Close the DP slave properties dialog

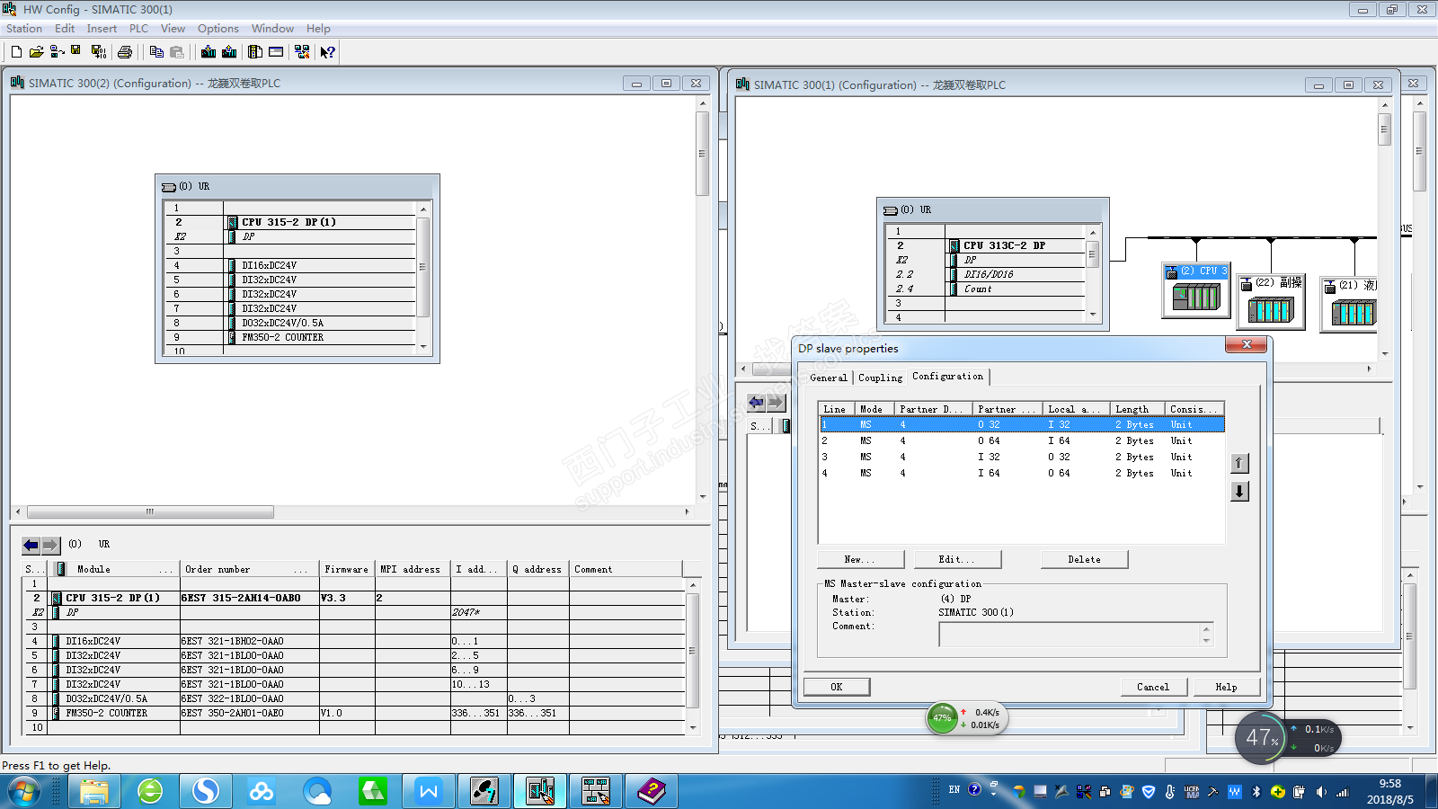pos(1247,344)
